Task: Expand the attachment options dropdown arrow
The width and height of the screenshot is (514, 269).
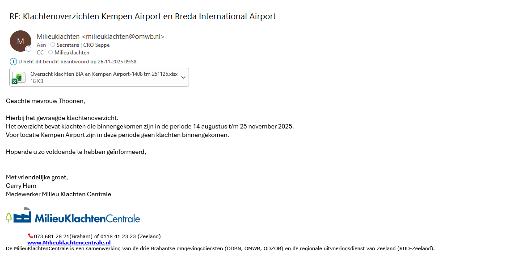Action: pos(183,78)
